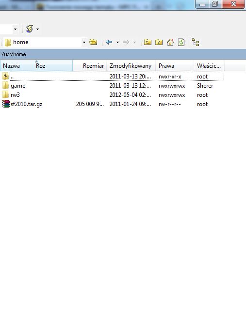
Task: Click the date 2011-03-13 12 of game
Action: (x=130, y=86)
